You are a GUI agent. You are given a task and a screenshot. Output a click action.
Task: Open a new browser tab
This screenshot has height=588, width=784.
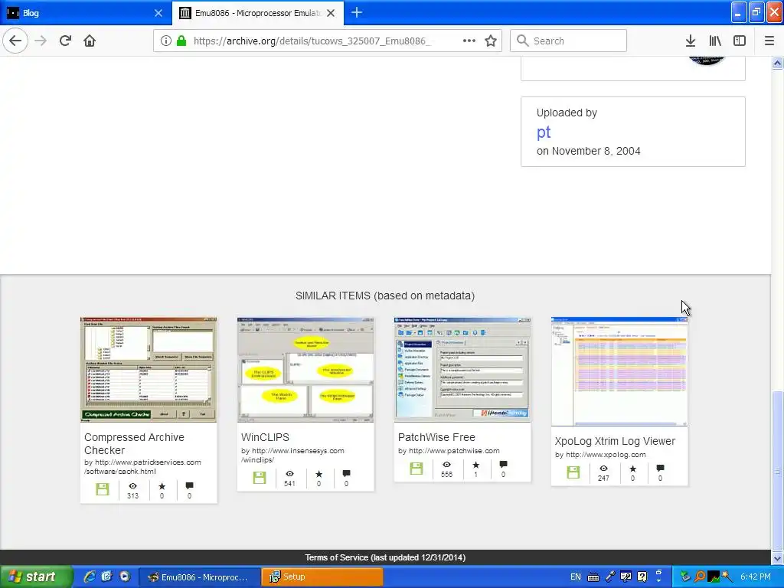pyautogui.click(x=357, y=12)
